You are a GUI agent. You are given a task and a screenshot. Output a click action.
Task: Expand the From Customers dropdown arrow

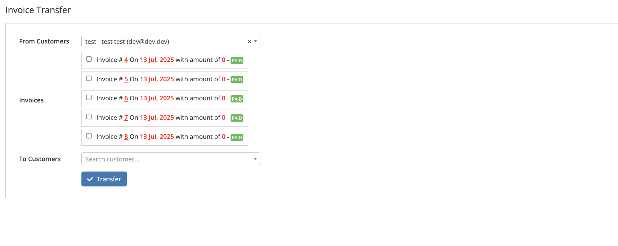click(255, 41)
